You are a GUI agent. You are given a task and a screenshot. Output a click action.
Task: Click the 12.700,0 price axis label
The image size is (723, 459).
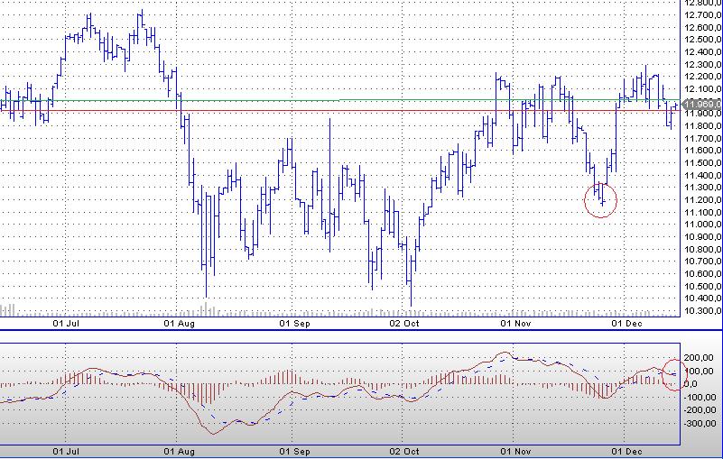tap(703, 15)
